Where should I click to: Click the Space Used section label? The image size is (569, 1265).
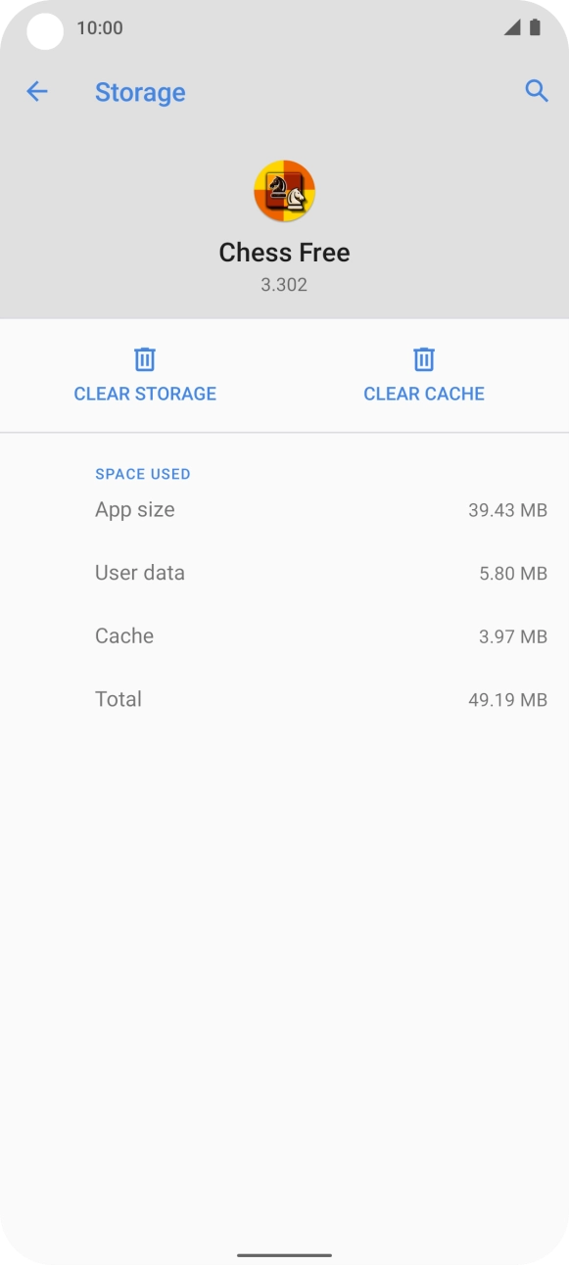[143, 474]
